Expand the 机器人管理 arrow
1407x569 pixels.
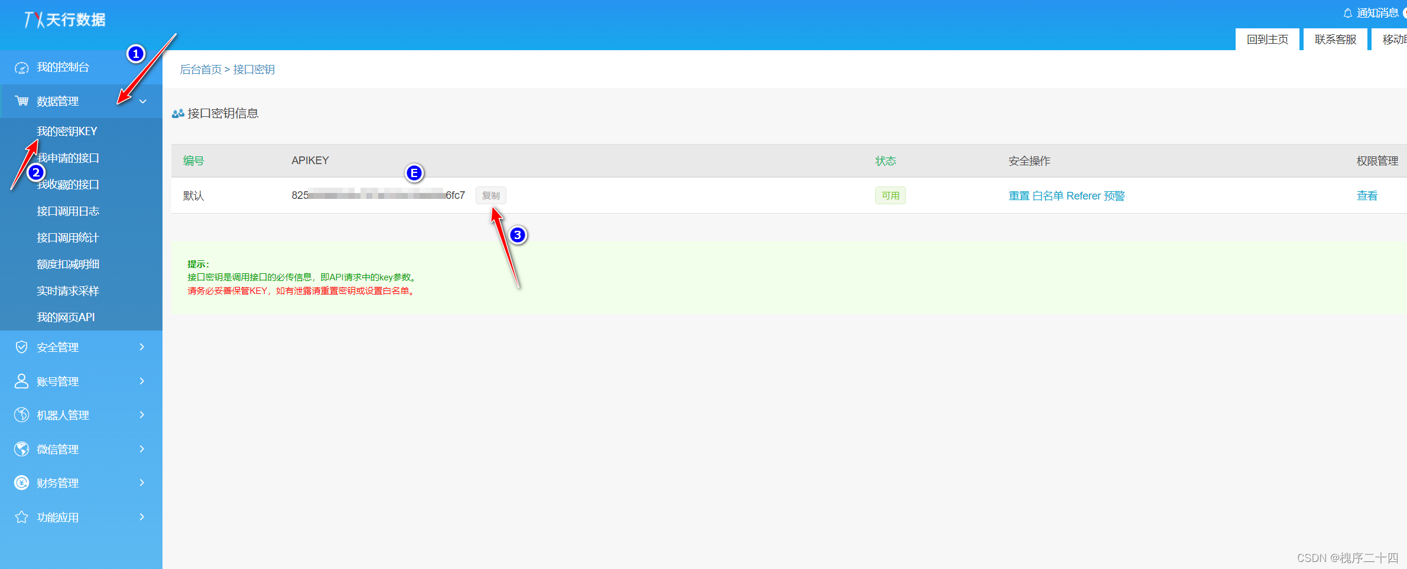(142, 415)
